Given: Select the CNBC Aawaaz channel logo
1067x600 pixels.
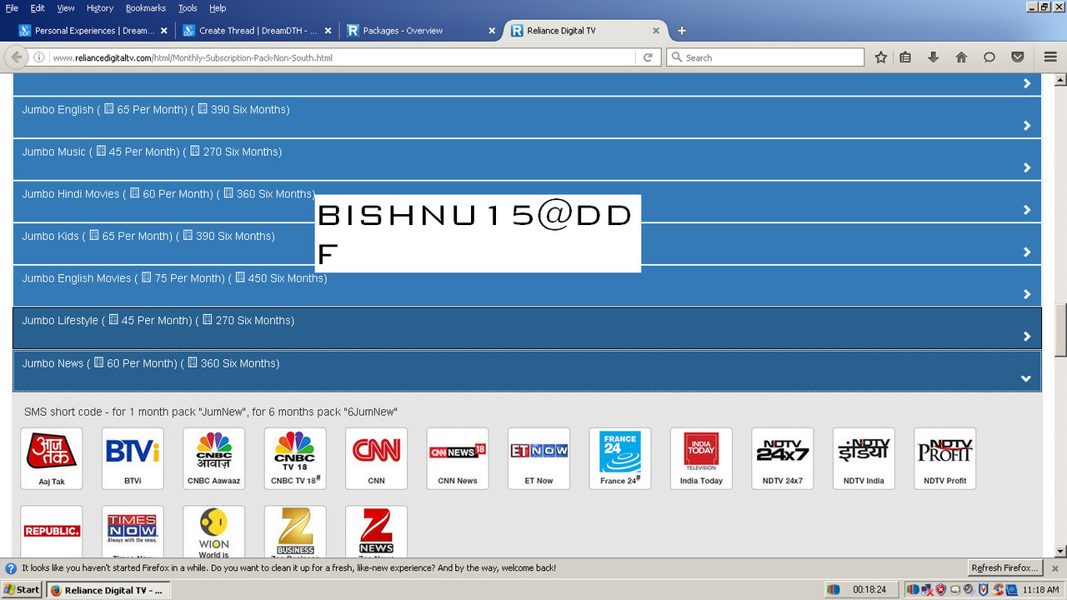Looking at the screenshot, I should [213, 458].
